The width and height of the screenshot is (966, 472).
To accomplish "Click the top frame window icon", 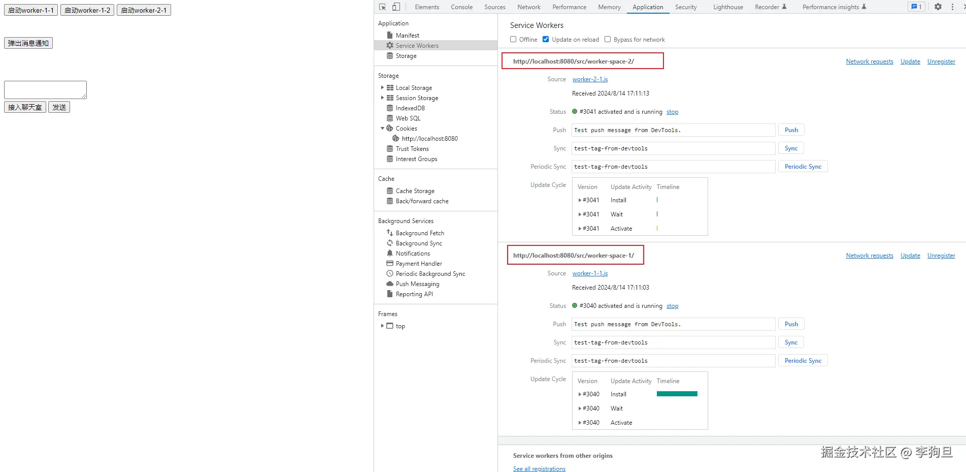I will point(390,326).
